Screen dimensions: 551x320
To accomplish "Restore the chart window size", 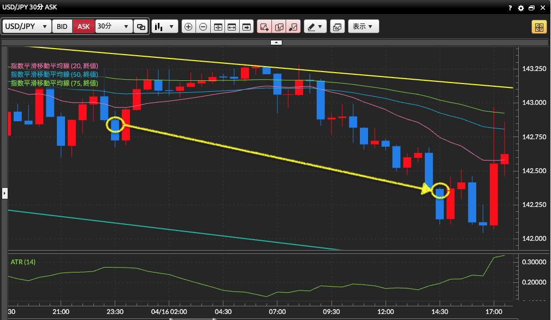I will [x=532, y=8].
